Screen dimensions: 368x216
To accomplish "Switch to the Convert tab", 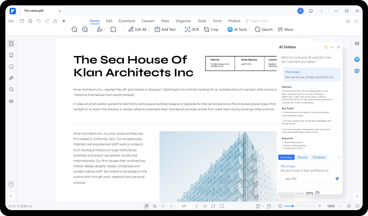I will pos(148,21).
